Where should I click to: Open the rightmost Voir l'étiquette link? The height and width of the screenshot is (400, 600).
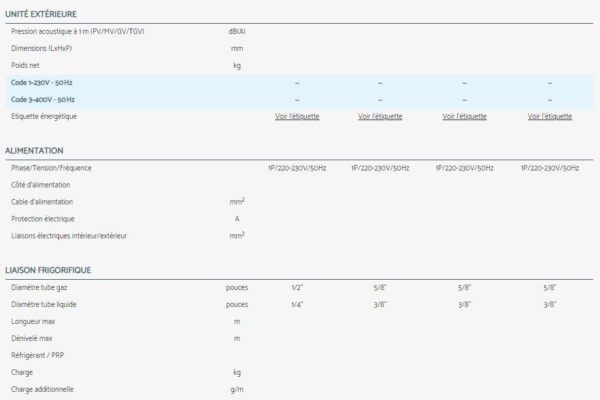tap(549, 116)
